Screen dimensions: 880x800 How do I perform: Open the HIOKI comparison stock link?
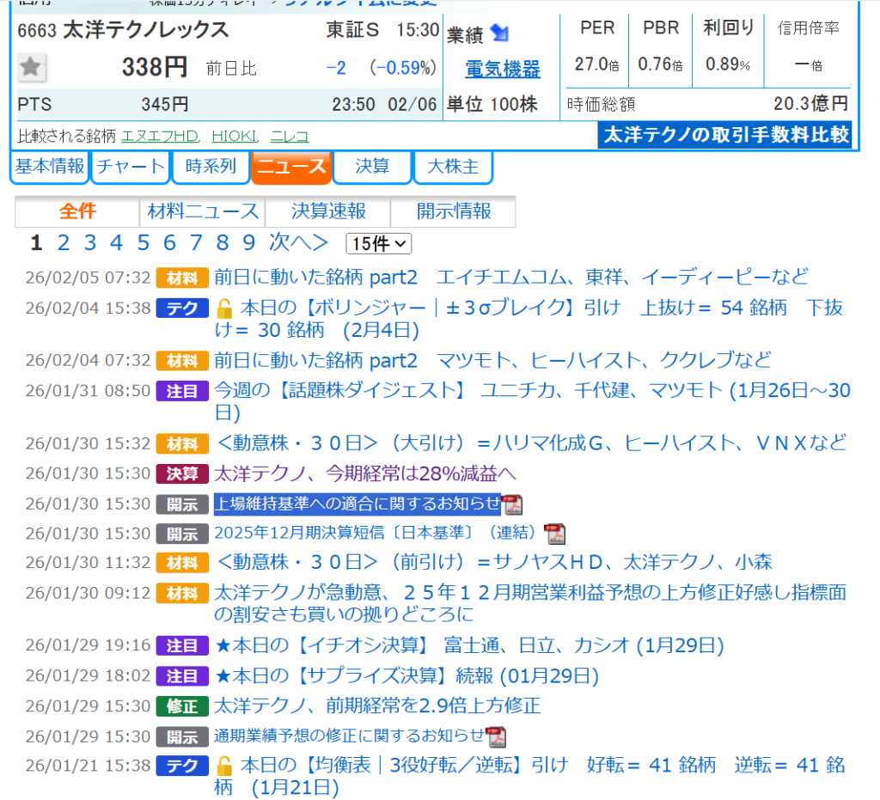pos(235,136)
